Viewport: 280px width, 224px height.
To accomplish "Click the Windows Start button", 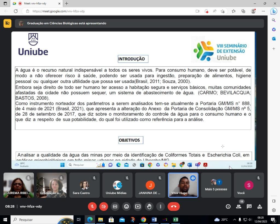I will point(5,220).
